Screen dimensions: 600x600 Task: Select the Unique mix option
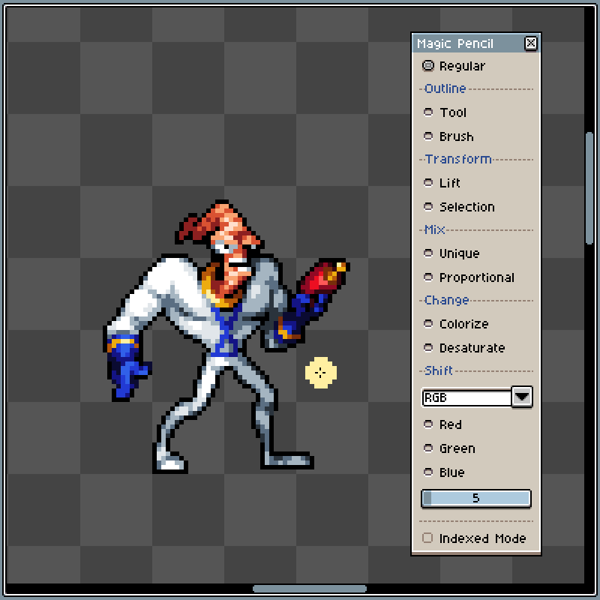451,253
